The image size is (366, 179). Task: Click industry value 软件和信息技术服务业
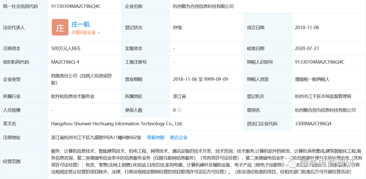coord(73,96)
